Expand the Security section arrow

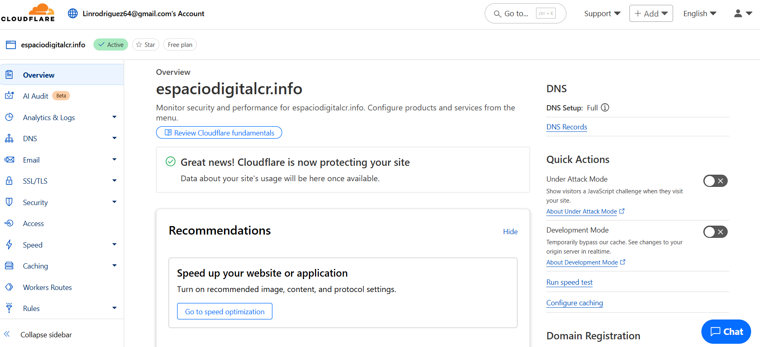click(114, 202)
